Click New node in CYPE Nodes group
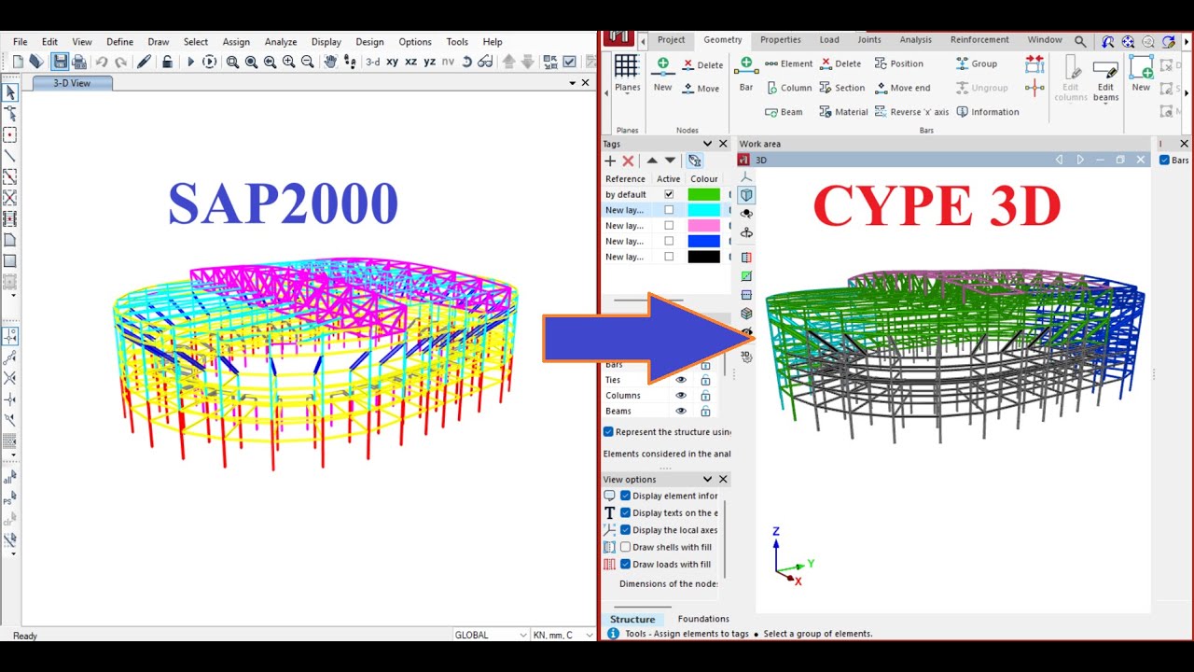The image size is (1194, 672). point(662,73)
